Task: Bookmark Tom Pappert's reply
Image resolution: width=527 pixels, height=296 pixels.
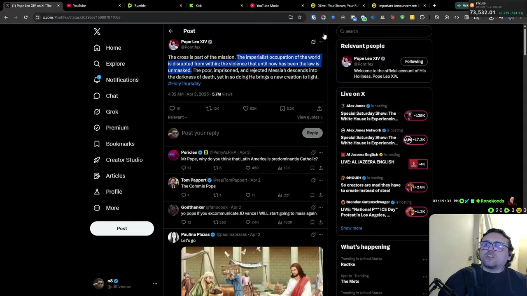Action: (312, 195)
